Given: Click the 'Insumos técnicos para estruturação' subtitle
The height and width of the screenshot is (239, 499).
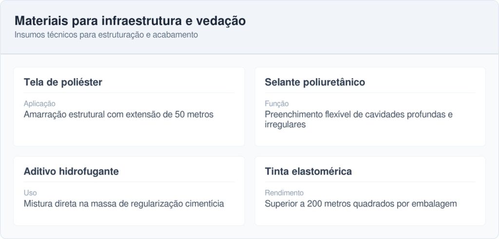Looking at the screenshot, I should (106, 35).
